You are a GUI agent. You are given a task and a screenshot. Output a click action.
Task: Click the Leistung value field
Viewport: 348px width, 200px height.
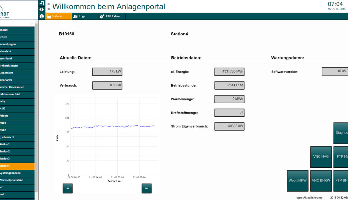click(x=107, y=72)
